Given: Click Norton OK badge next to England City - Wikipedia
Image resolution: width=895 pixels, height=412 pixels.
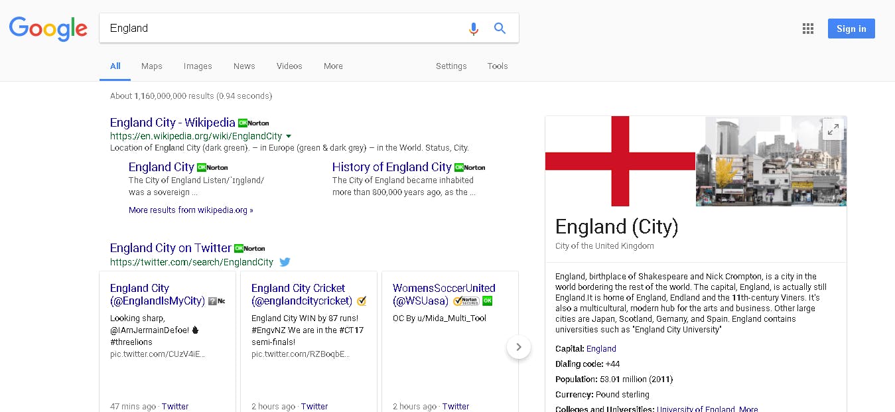Looking at the screenshot, I should [253, 123].
